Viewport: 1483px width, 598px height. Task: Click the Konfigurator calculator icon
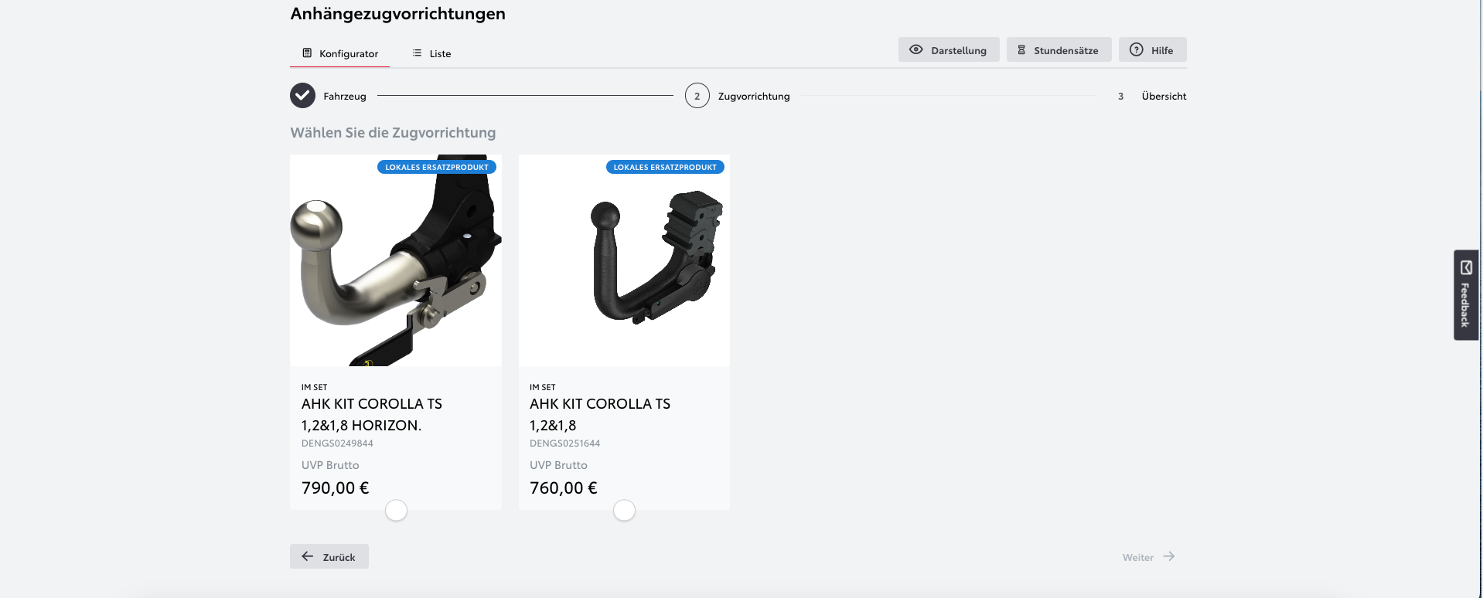[x=307, y=53]
